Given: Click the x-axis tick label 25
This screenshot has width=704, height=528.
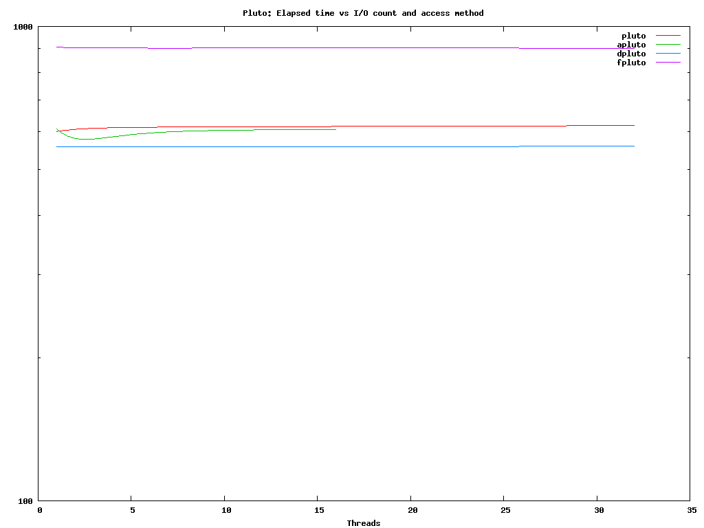Looking at the screenshot, I should coord(503,510).
